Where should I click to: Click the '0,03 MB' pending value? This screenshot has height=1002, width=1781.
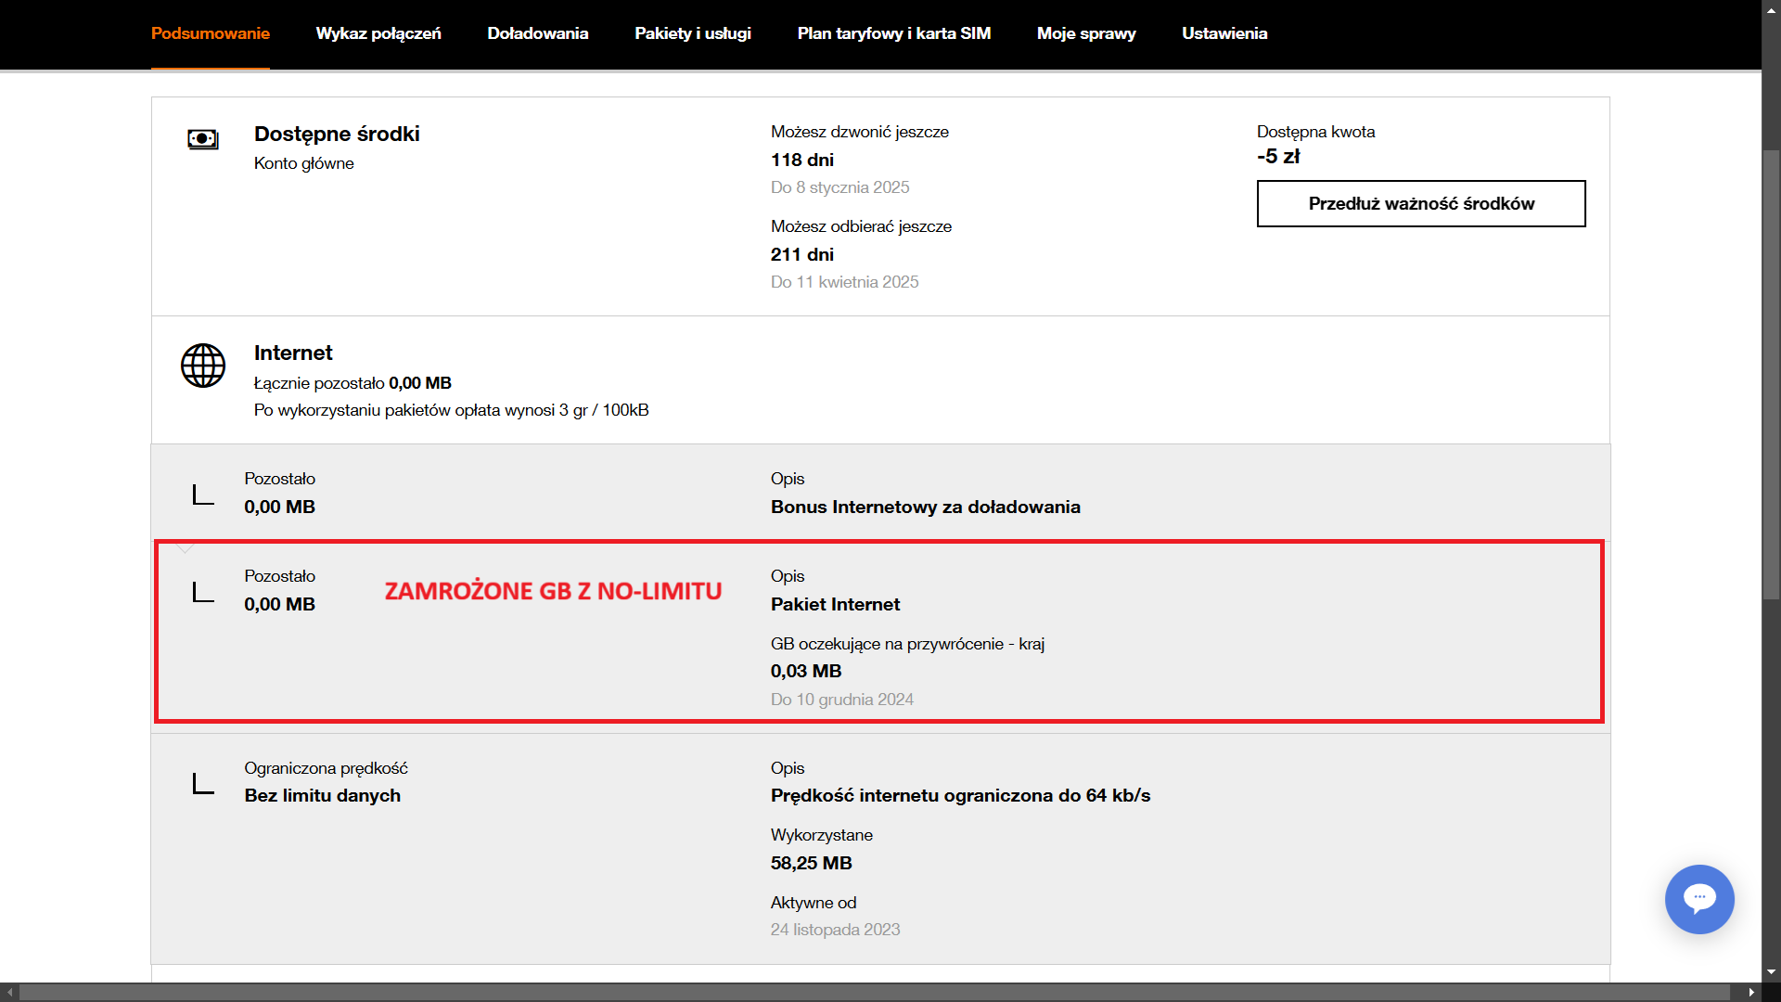806,671
